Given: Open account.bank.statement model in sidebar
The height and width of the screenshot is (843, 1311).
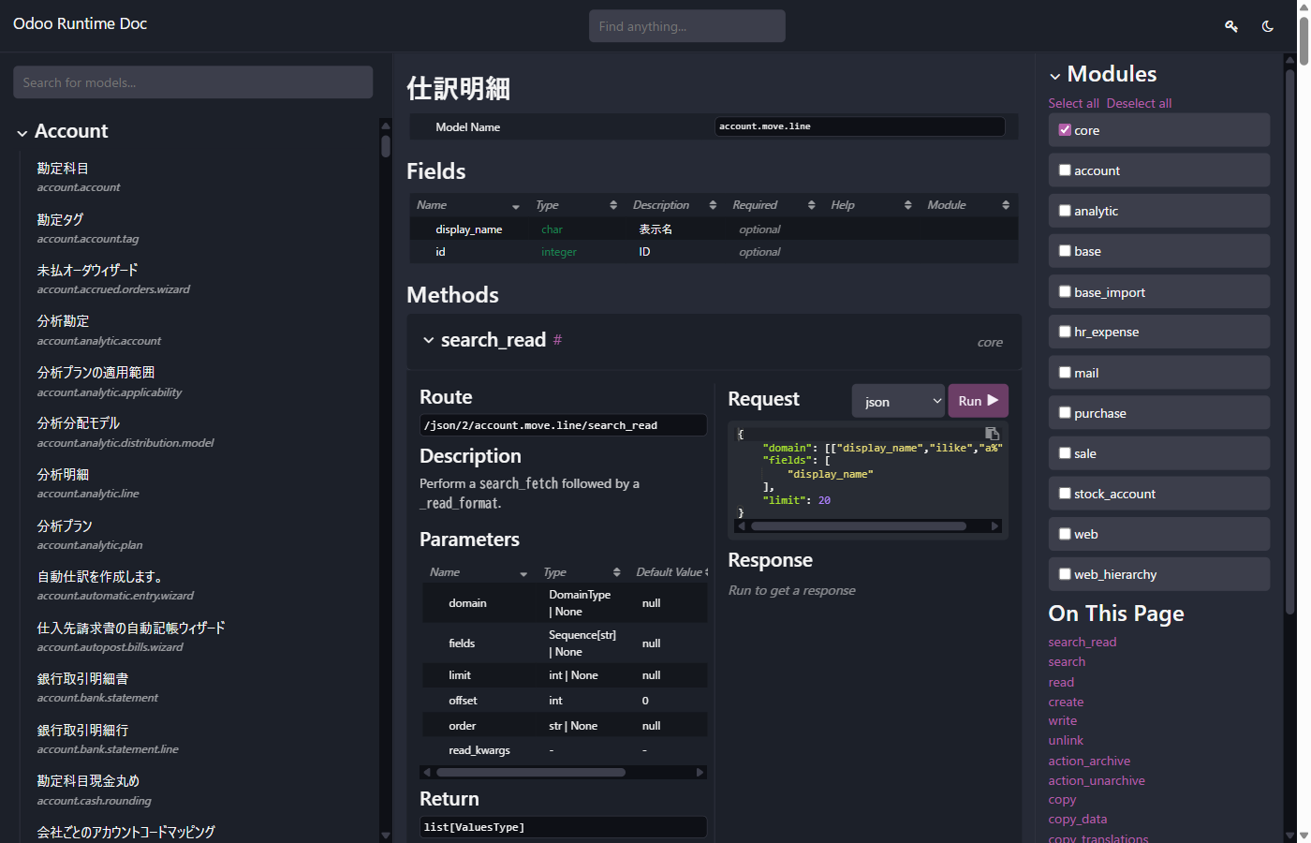Looking at the screenshot, I should (97, 688).
